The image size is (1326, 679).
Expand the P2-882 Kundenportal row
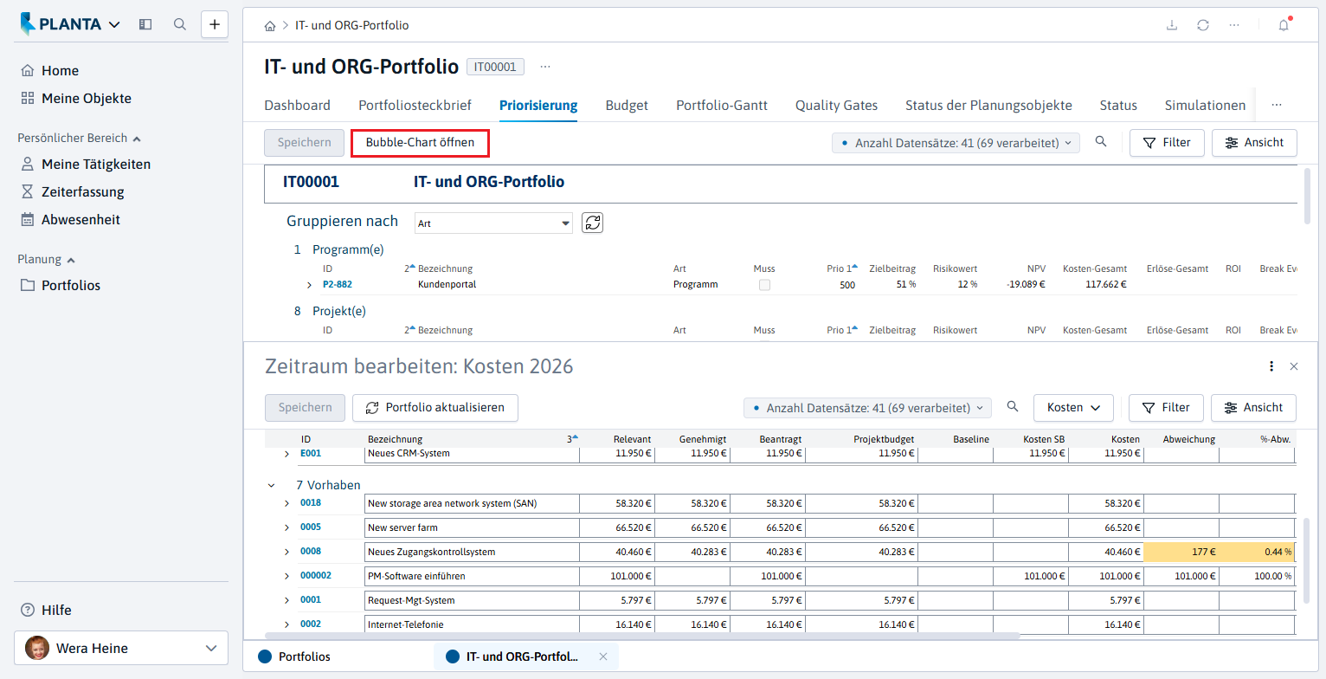pos(309,285)
